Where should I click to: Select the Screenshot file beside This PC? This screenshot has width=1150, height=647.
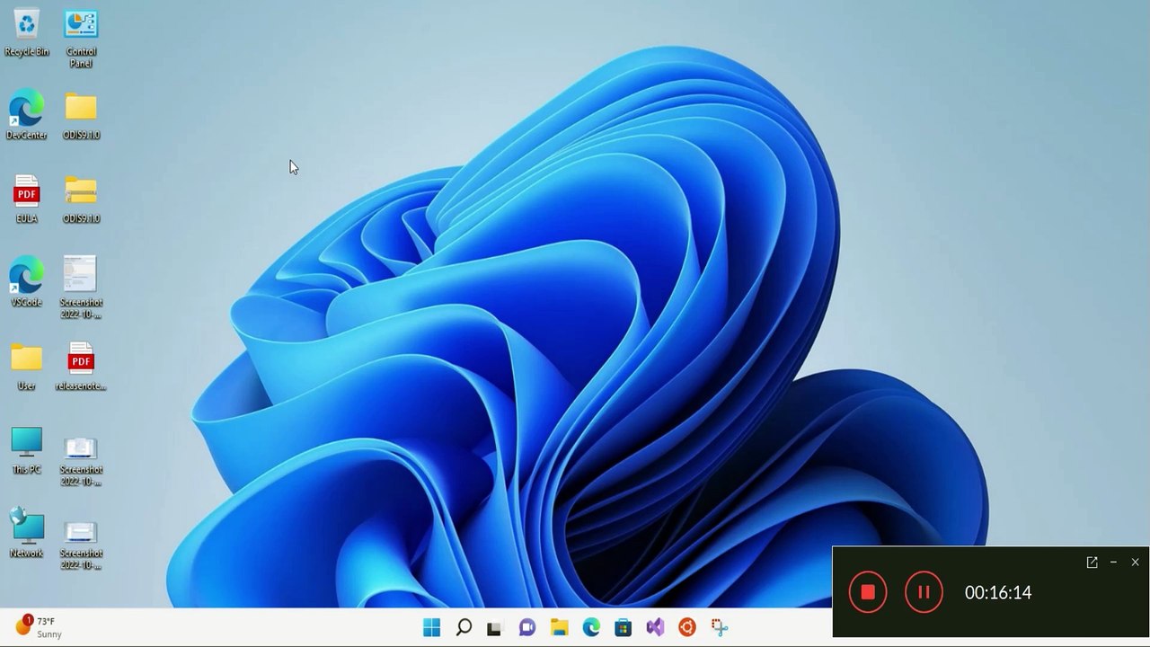tap(81, 461)
